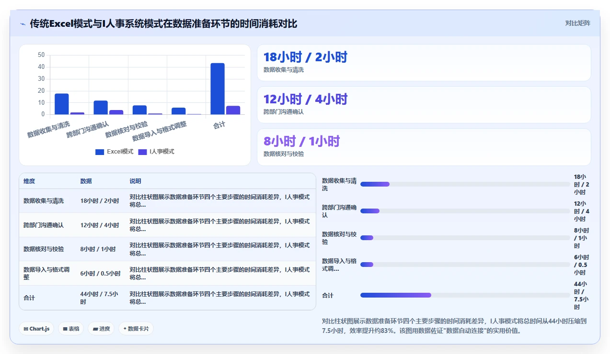Click the 18小时 / 2小时 table cell
Screen dimensions: 610x354
coord(100,201)
